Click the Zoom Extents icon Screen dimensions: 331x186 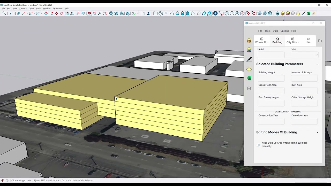(x=105, y=13)
